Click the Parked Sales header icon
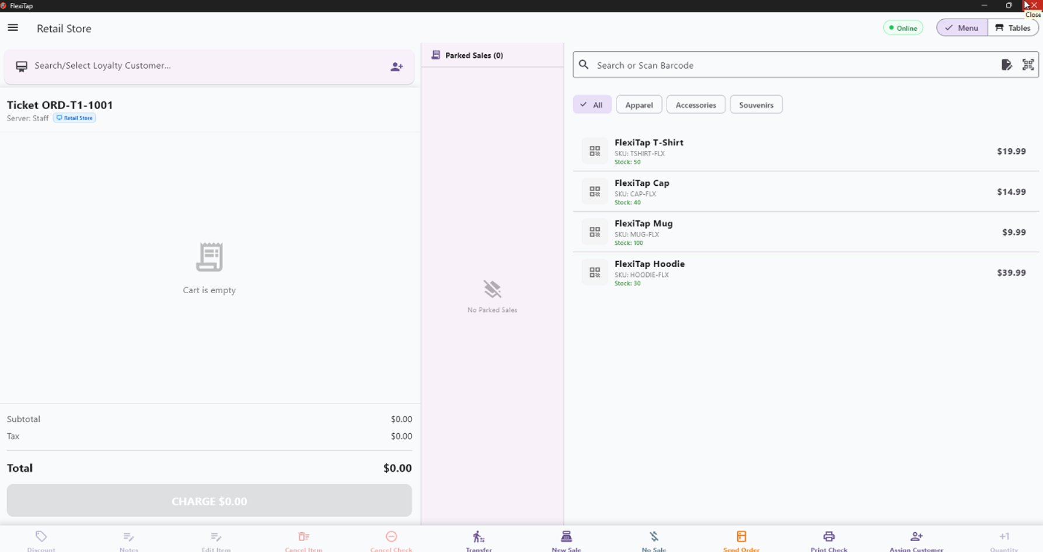This screenshot has height=552, width=1043. tap(435, 55)
